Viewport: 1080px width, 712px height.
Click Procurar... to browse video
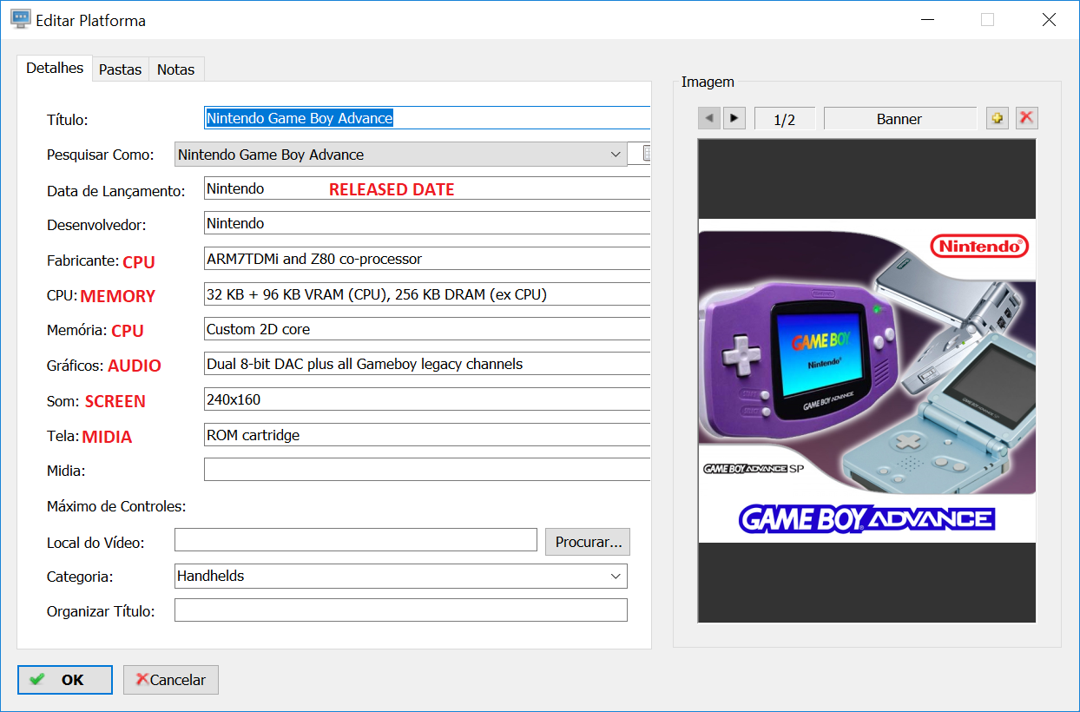[588, 542]
